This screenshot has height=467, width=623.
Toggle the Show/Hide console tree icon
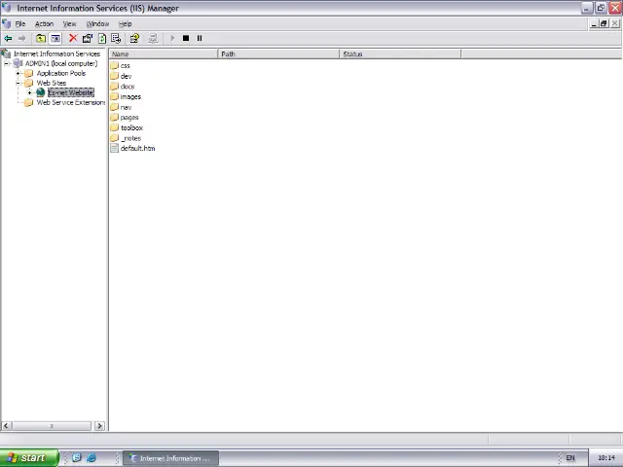point(55,39)
